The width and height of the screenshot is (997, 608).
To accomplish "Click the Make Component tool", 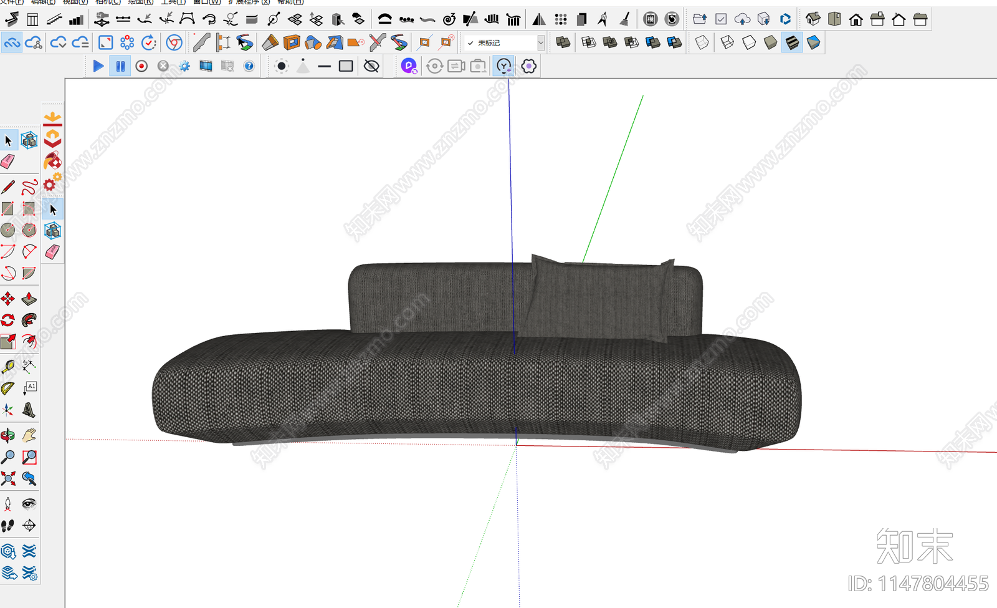I will coord(29,140).
